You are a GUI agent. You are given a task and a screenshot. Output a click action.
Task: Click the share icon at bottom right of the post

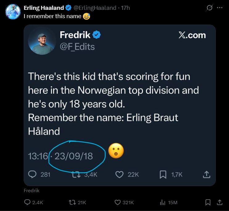(219, 202)
